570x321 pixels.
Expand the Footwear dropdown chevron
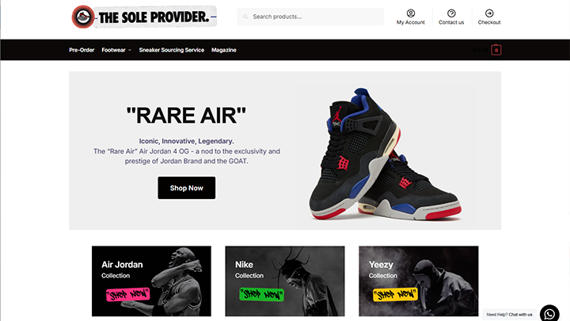[130, 50]
